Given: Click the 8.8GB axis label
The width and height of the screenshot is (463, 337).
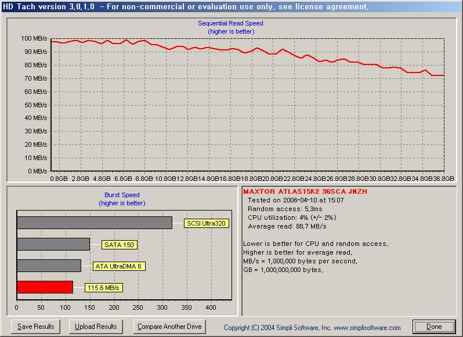Looking at the screenshot, I should (144, 179).
